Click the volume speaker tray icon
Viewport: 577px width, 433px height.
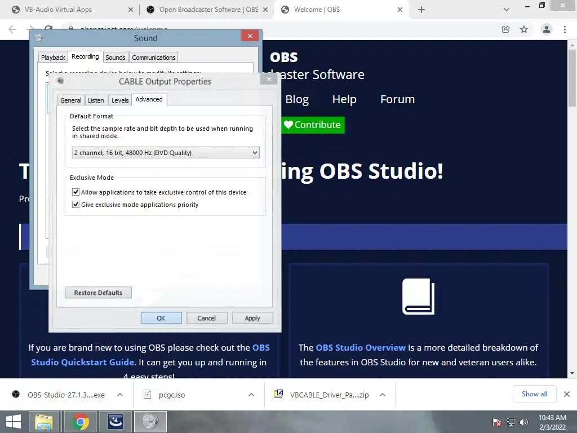tap(524, 422)
